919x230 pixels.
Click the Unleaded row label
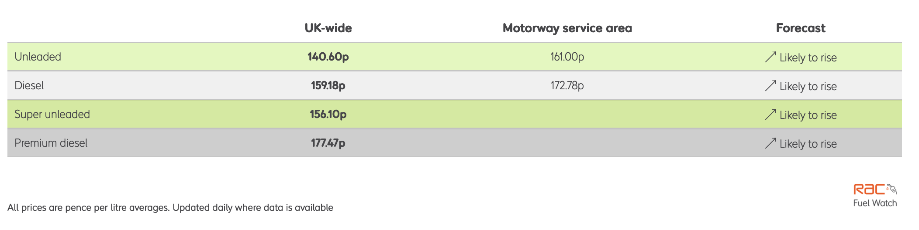(38, 57)
